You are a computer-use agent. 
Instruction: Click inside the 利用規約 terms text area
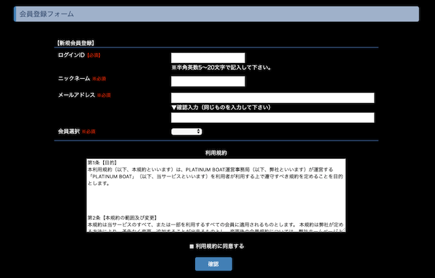point(216,195)
